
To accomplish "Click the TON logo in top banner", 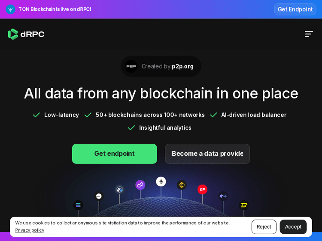I will 10,9.
